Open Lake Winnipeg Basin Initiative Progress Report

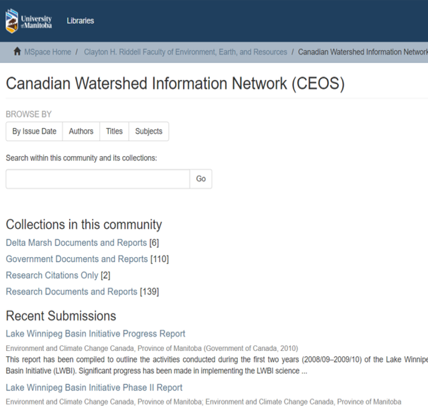point(96,333)
